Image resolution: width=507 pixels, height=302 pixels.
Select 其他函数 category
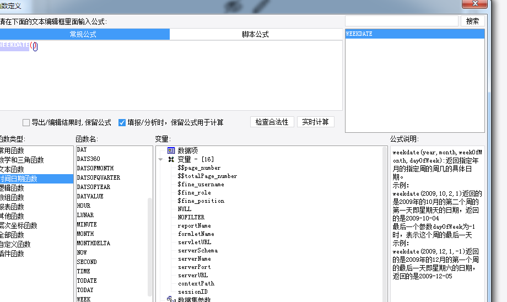[x=36, y=217]
